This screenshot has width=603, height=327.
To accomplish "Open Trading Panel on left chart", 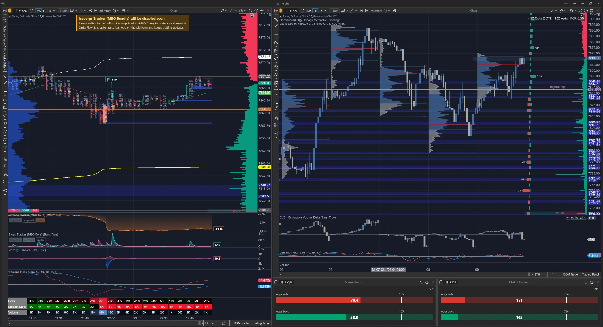I will (261, 323).
